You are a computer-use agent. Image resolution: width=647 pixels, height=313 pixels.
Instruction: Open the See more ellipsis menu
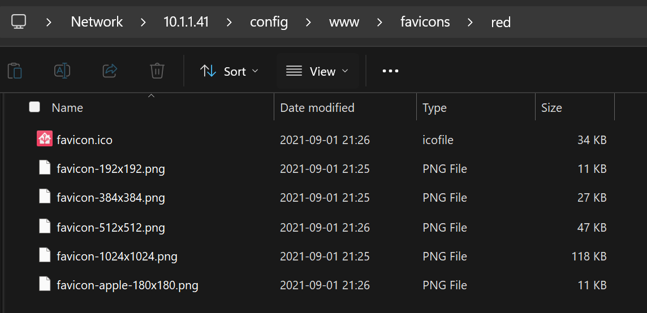coord(390,71)
